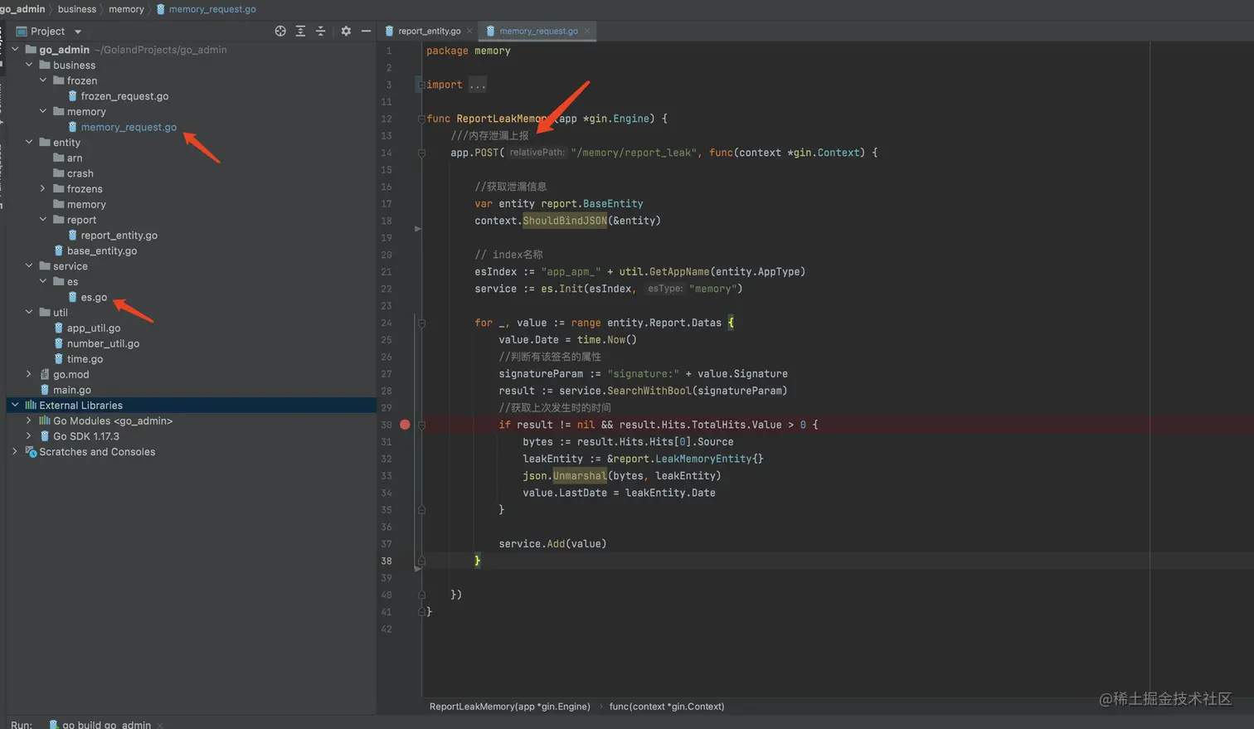
Task: Open es.go file in project tree
Action: click(x=93, y=297)
